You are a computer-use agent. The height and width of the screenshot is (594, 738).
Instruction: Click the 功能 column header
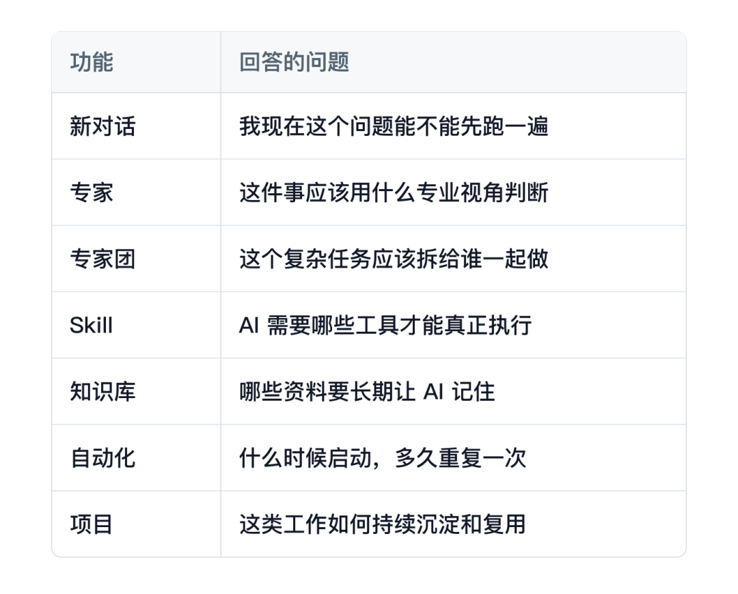136,62
